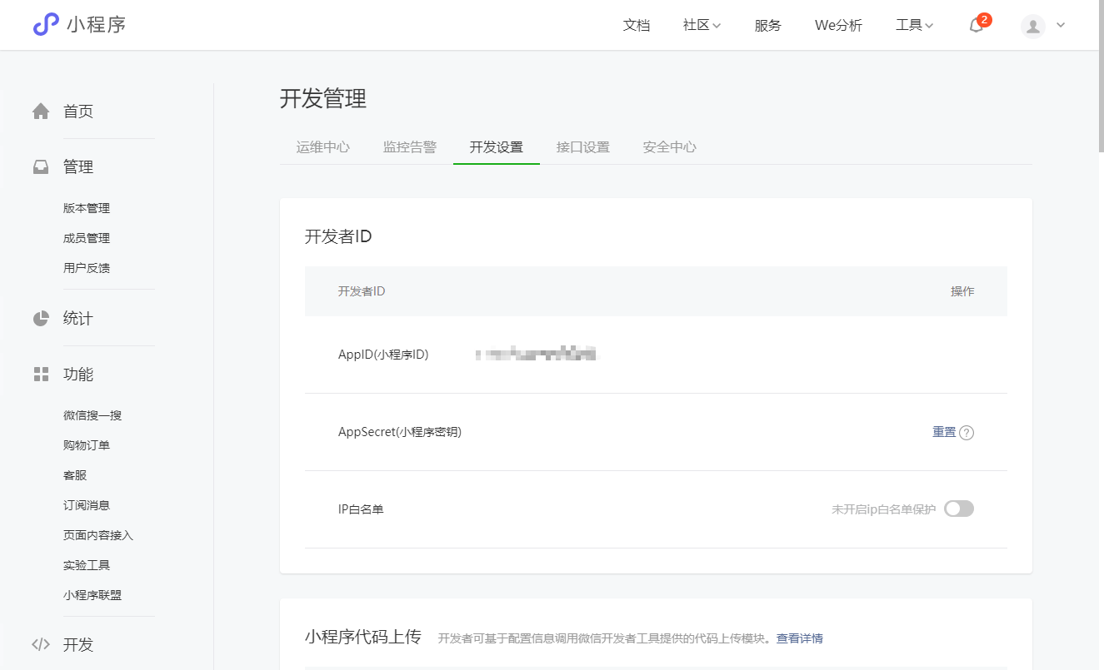1104x670 pixels.
Task: Click the home icon beside 首页
Action: click(41, 111)
